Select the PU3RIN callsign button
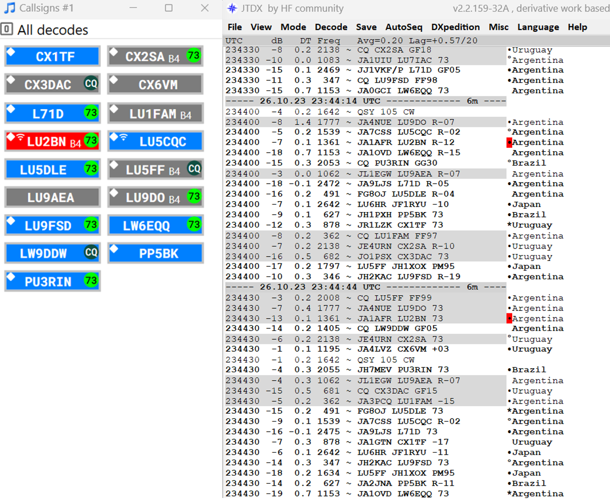Image resolution: width=610 pixels, height=500 pixels. pyautogui.click(x=52, y=281)
